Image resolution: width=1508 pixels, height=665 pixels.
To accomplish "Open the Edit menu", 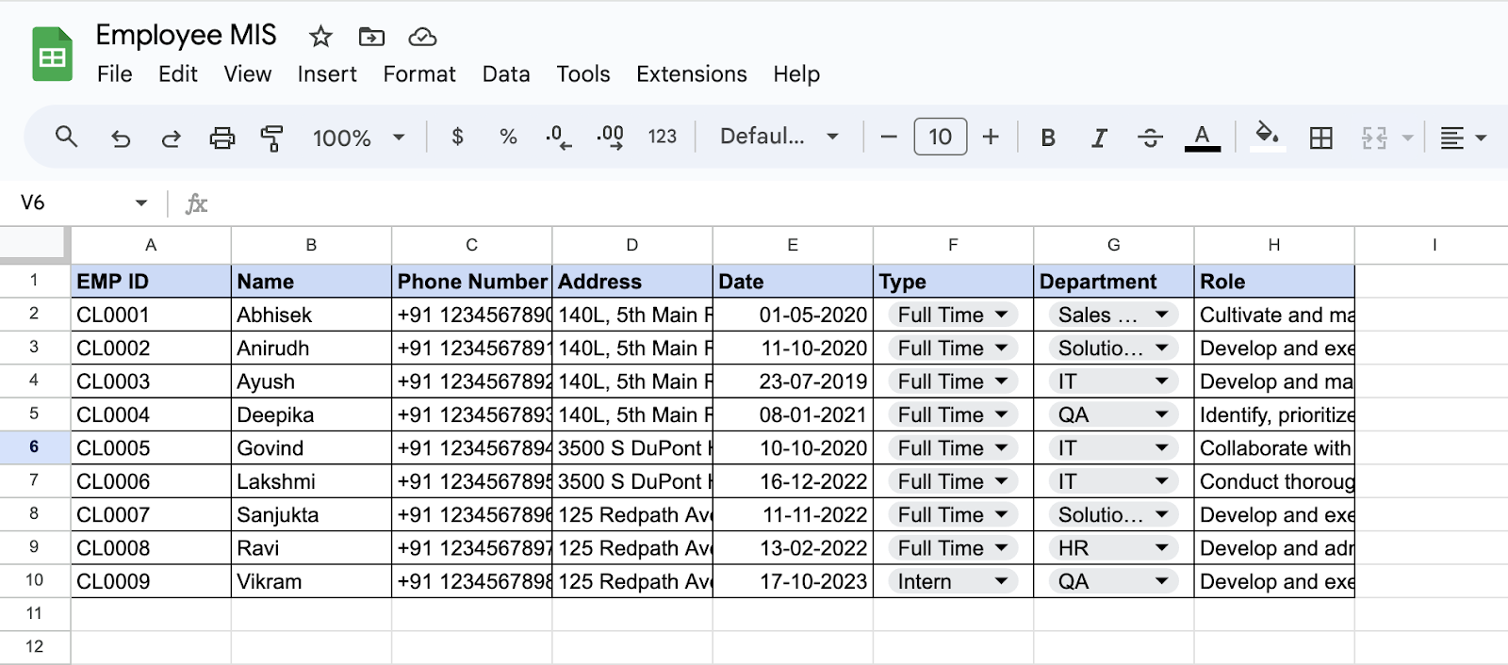I will [x=177, y=74].
